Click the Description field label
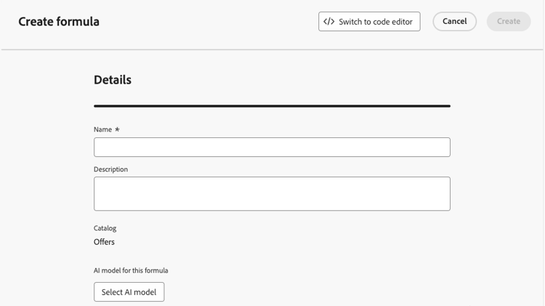 click(x=110, y=169)
